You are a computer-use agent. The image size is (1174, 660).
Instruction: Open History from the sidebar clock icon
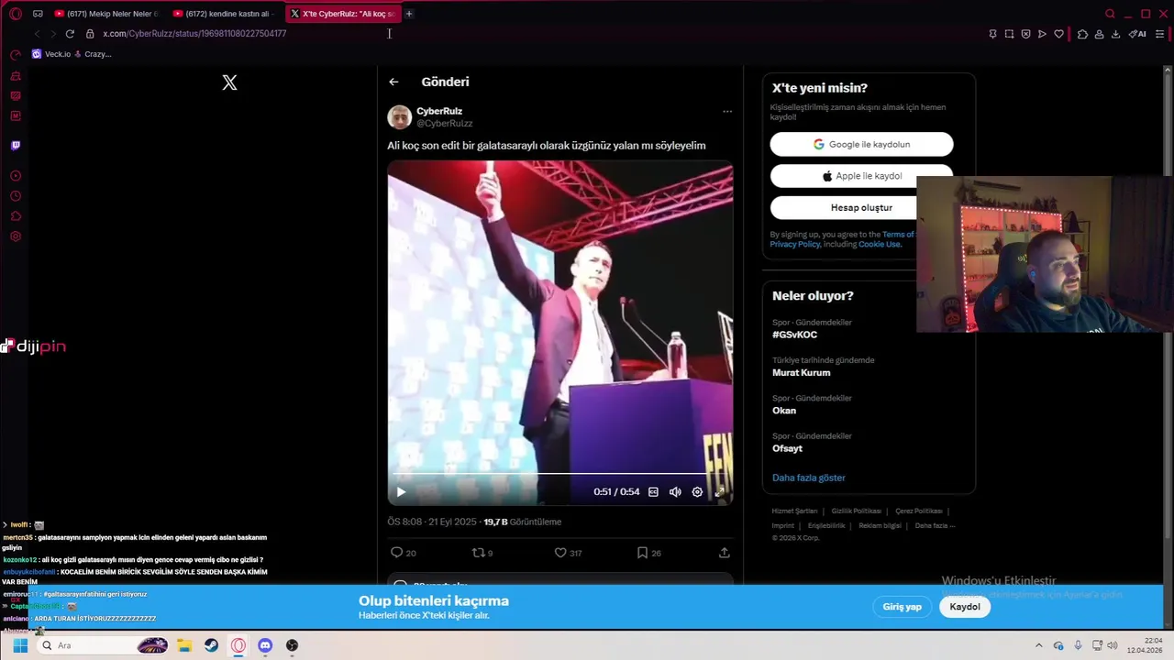[16, 196]
